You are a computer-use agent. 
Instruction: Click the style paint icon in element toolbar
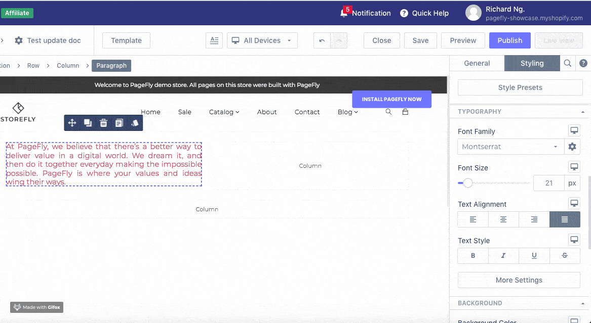tap(135, 123)
